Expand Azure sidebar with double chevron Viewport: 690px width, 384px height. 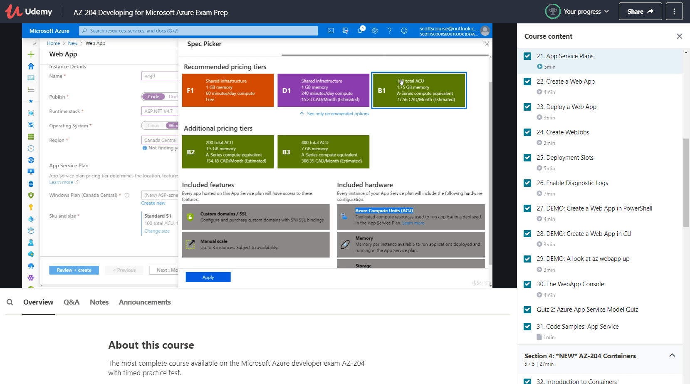(35, 43)
